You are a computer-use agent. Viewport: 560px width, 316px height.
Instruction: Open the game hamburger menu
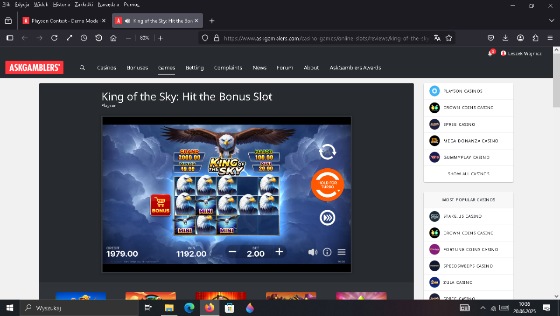click(x=341, y=252)
